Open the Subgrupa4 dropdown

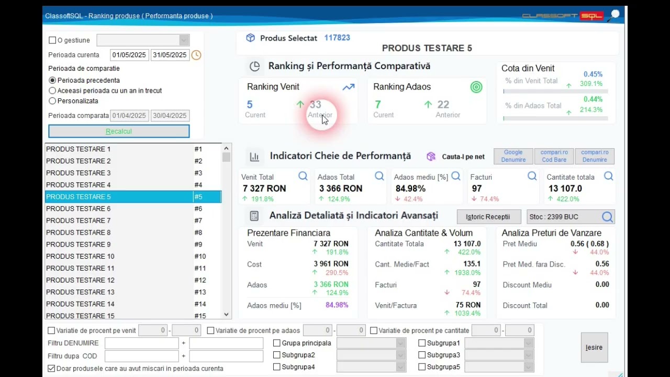(x=401, y=367)
